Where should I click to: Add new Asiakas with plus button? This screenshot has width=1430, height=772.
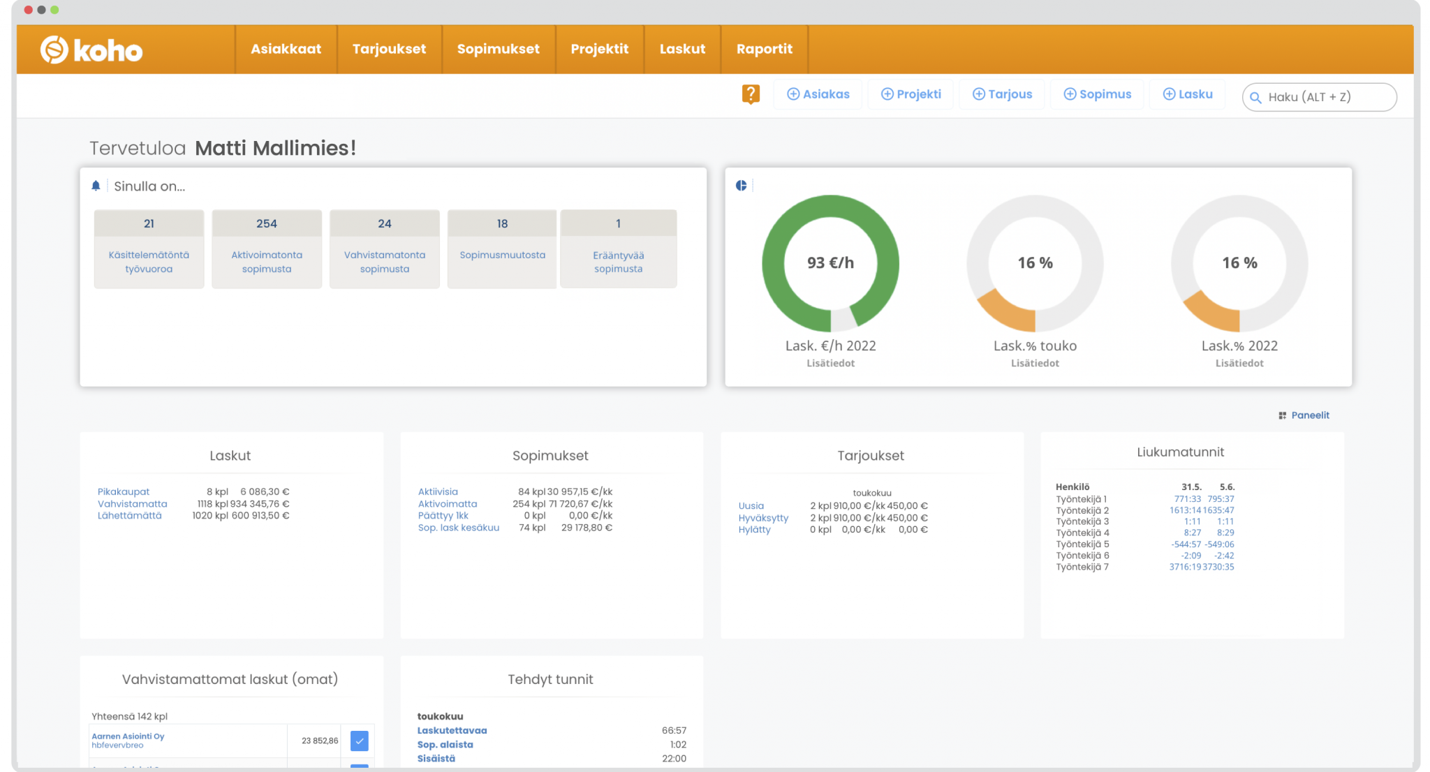coord(818,94)
